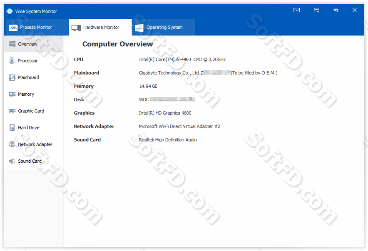Open the Operating System tab
368x251 pixels.
point(163,27)
